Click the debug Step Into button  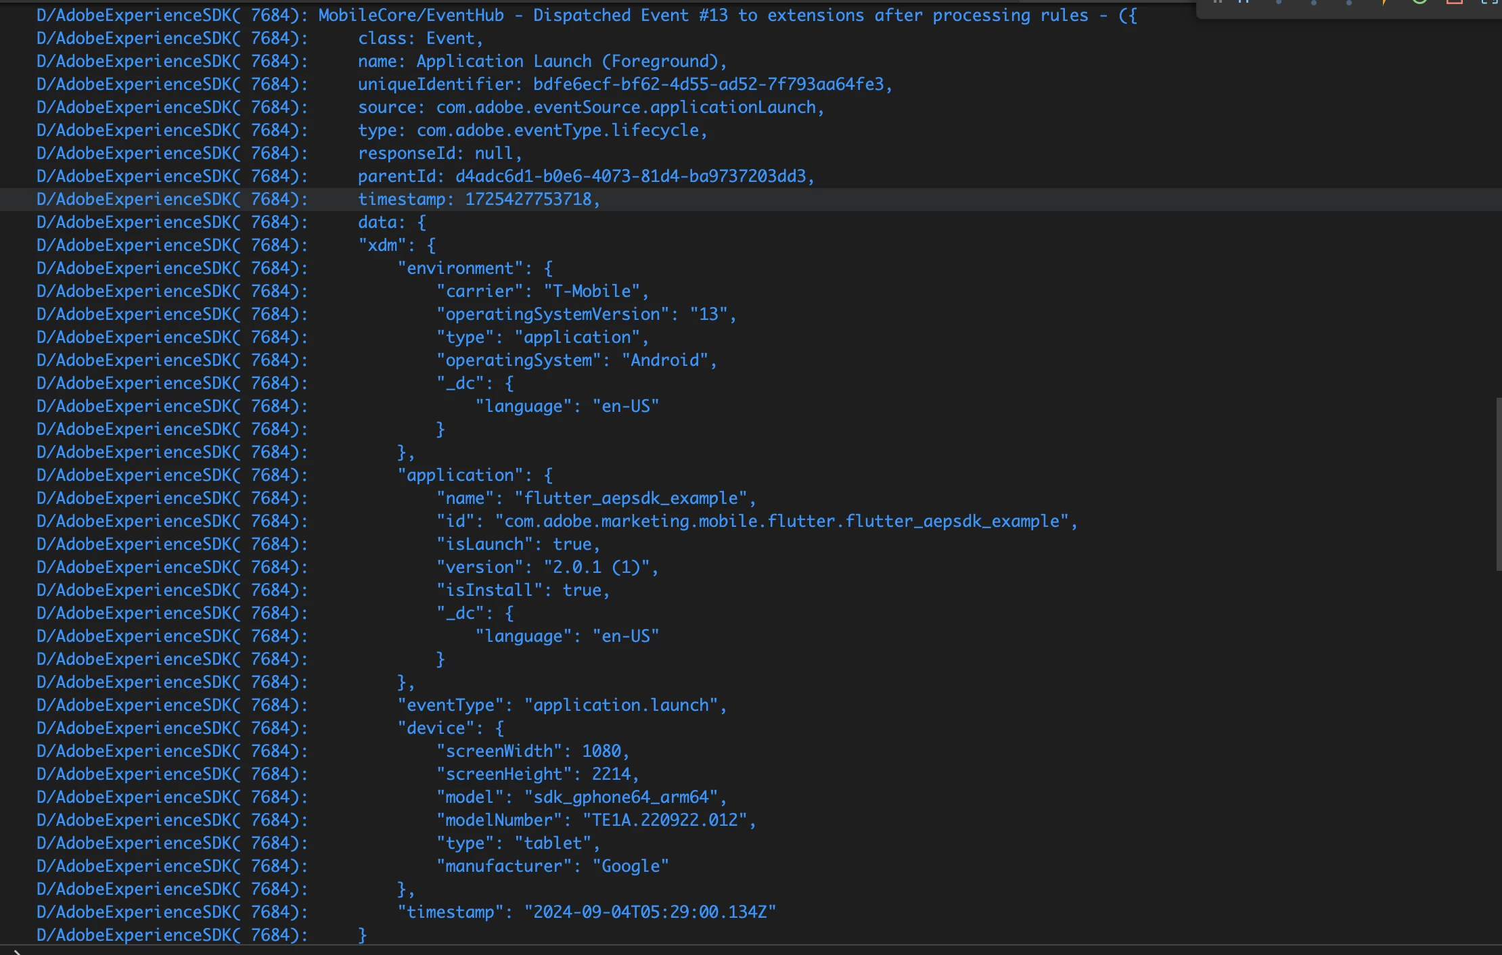(x=1314, y=2)
